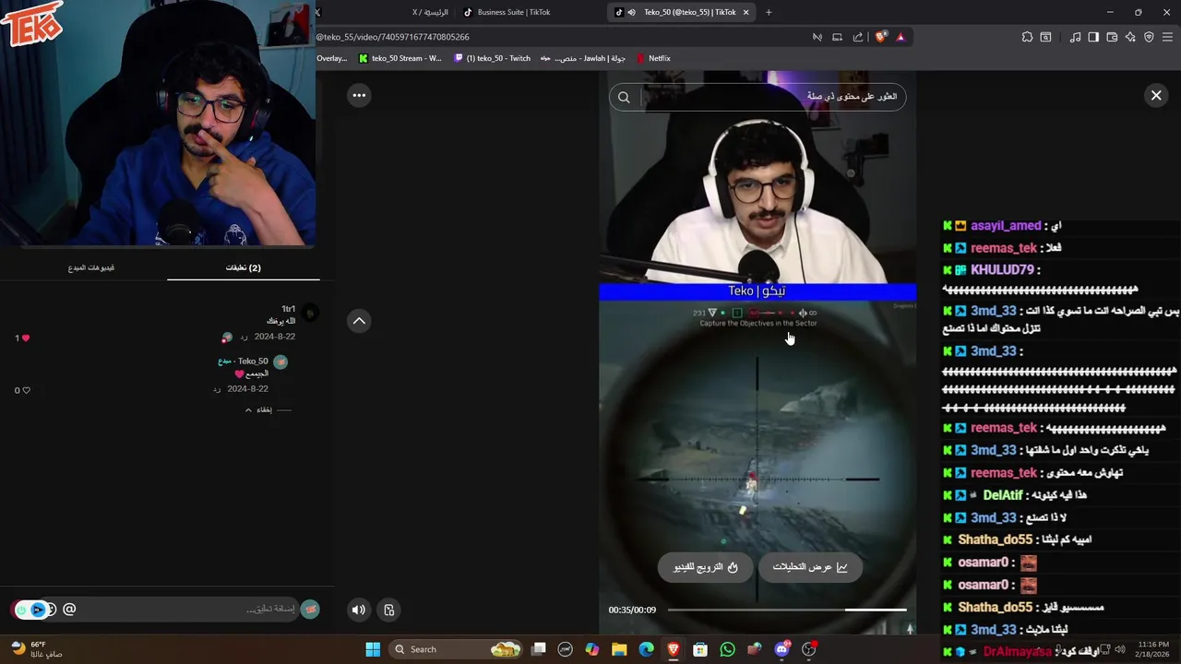Mute the TikTok video sound
The width and height of the screenshot is (1181, 664).
point(359,610)
